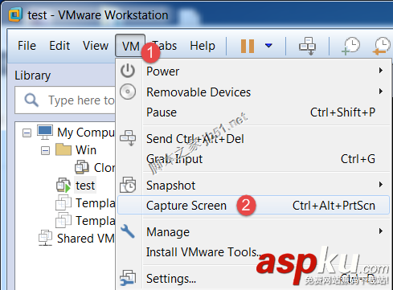
Task: Open the File menu
Action: pyautogui.click(x=27, y=46)
